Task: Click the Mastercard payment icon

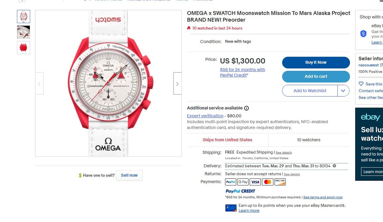Action: pyautogui.click(x=268, y=182)
